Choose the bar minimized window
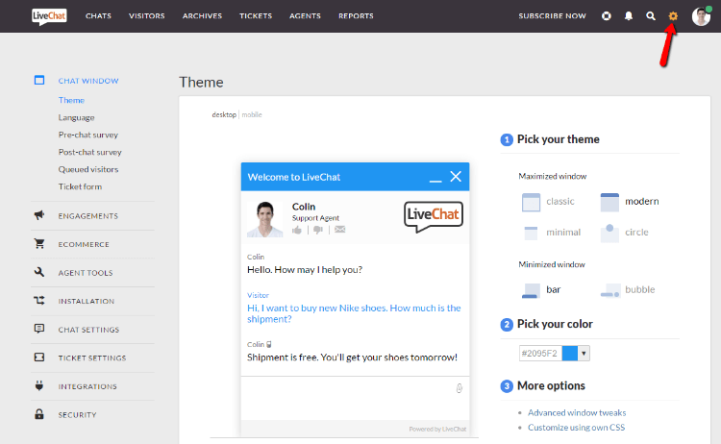 click(541, 290)
